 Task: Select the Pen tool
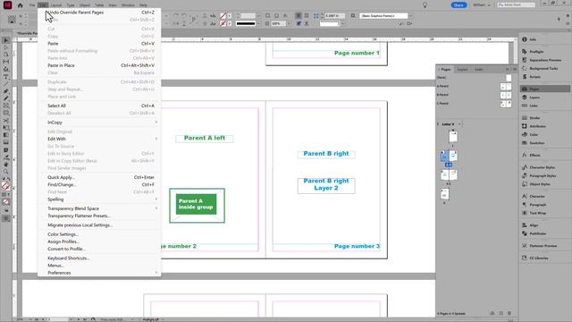pos(6,91)
